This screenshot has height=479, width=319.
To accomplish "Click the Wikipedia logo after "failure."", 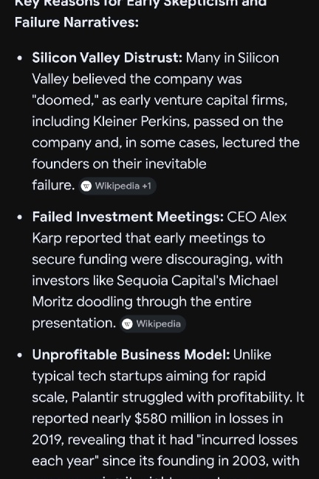I will click(x=86, y=186).
